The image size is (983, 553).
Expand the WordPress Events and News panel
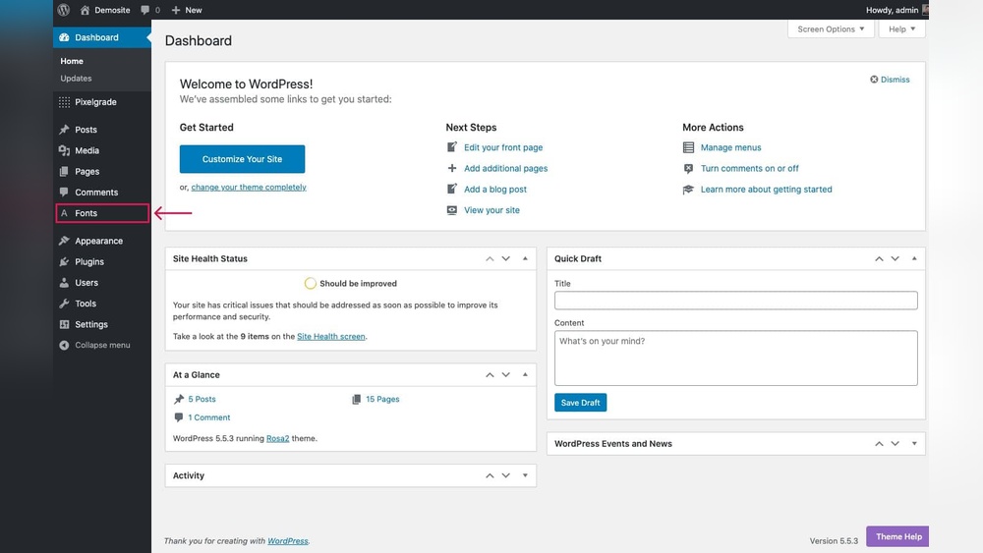click(914, 443)
